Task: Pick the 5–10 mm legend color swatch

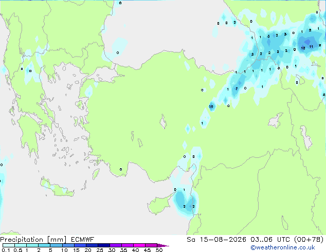Action: tap(56, 245)
